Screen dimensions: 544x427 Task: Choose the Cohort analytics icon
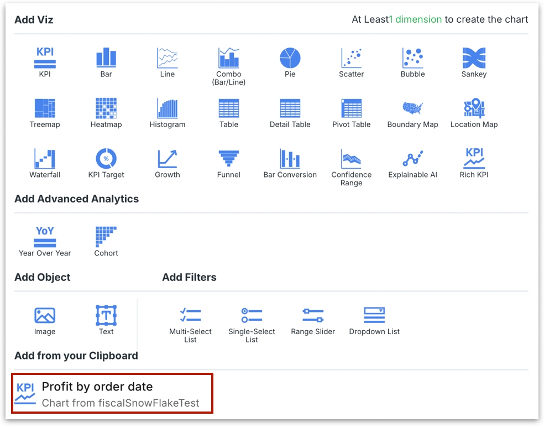pos(106,237)
